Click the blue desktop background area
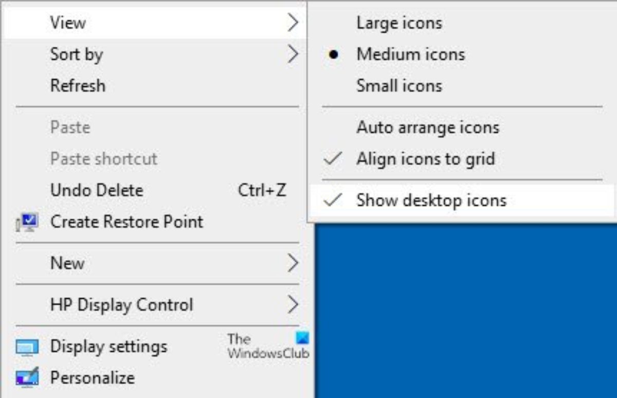 [463, 309]
